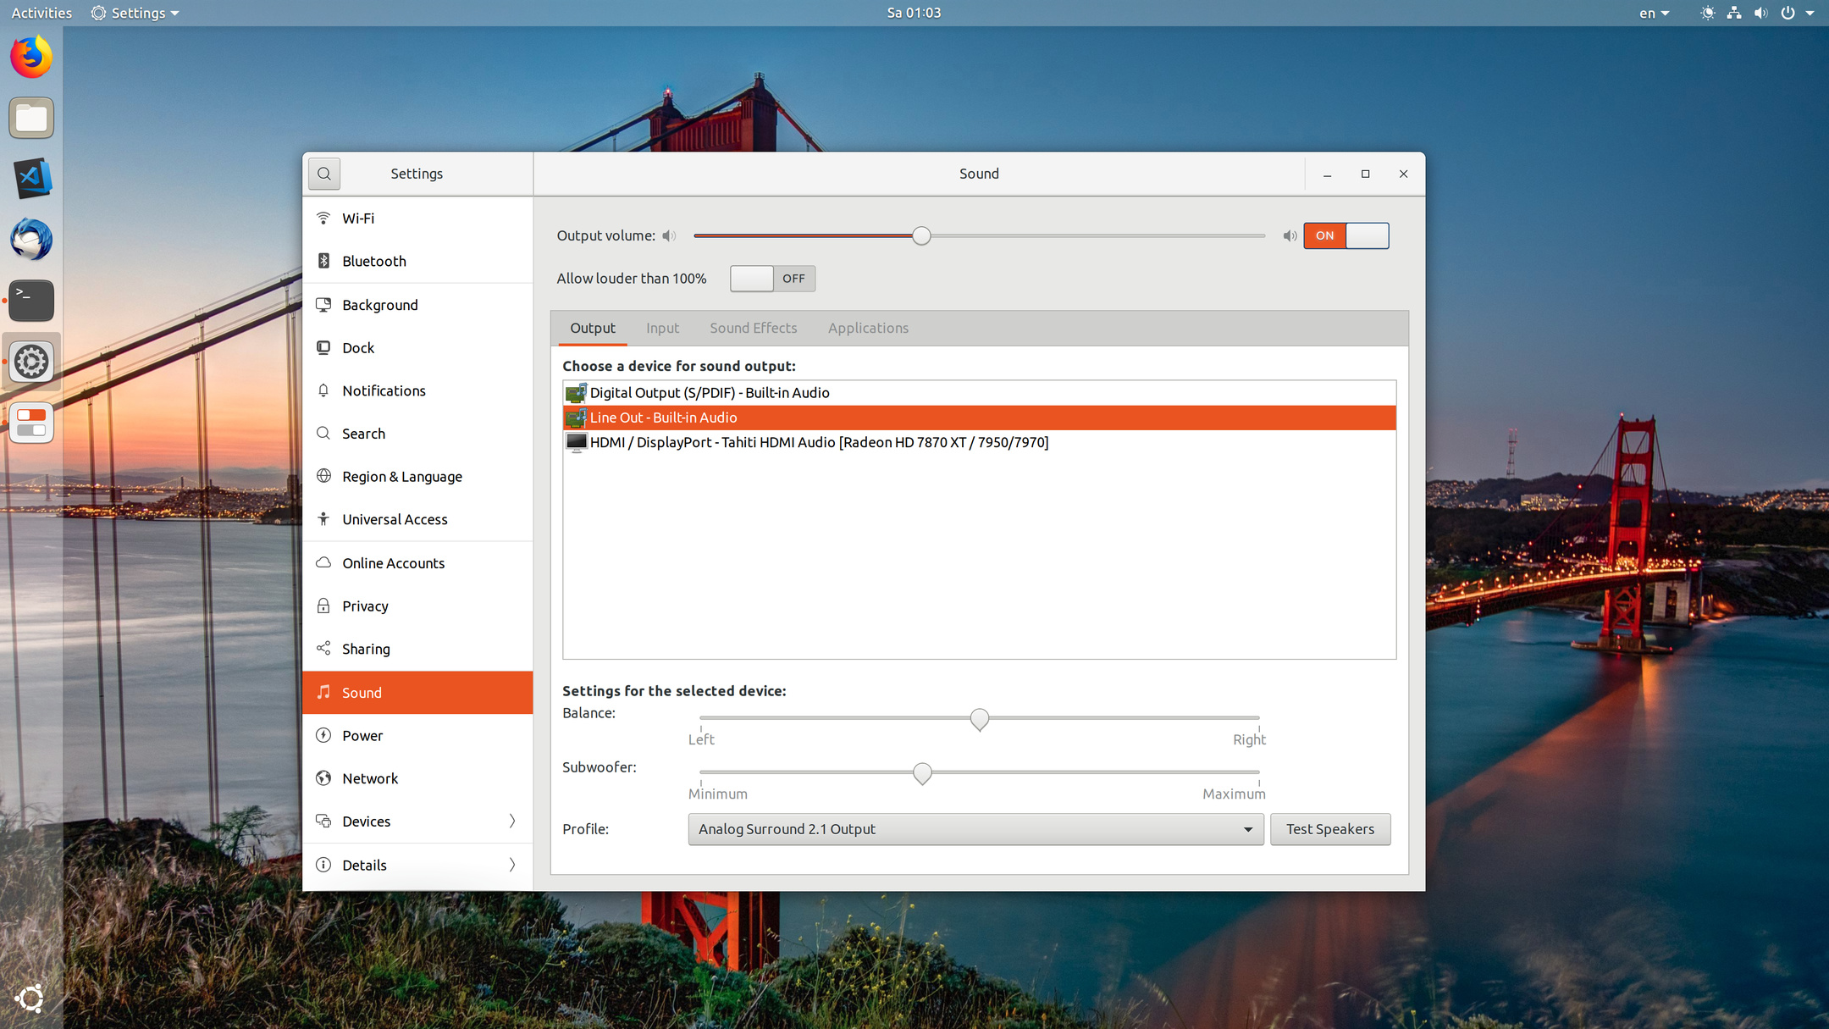Open Thunderbird mail from dock
The image size is (1829, 1029).
coord(31,240)
